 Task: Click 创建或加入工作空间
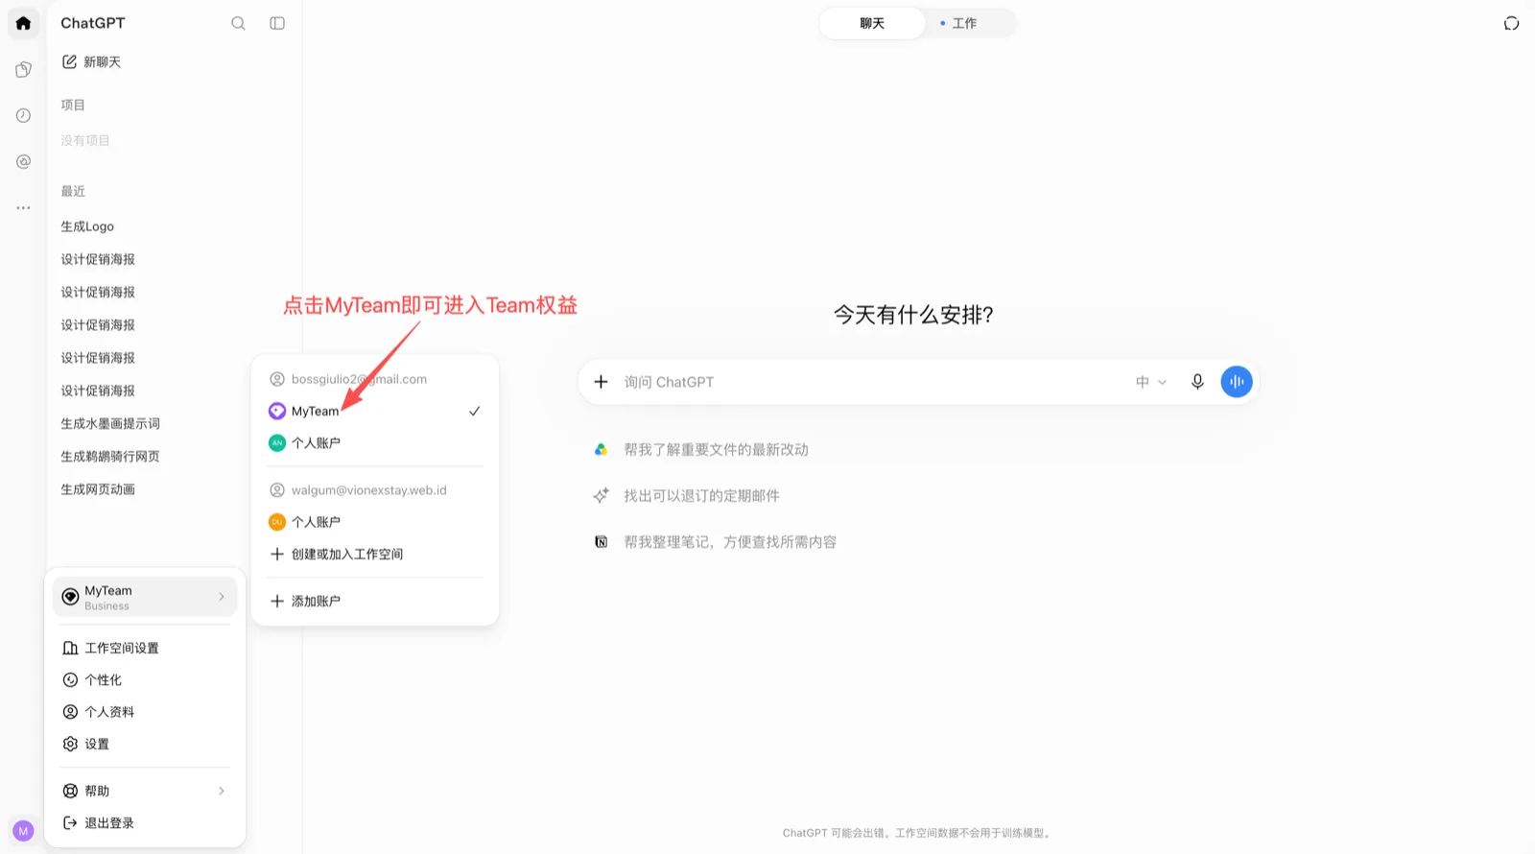click(374, 554)
